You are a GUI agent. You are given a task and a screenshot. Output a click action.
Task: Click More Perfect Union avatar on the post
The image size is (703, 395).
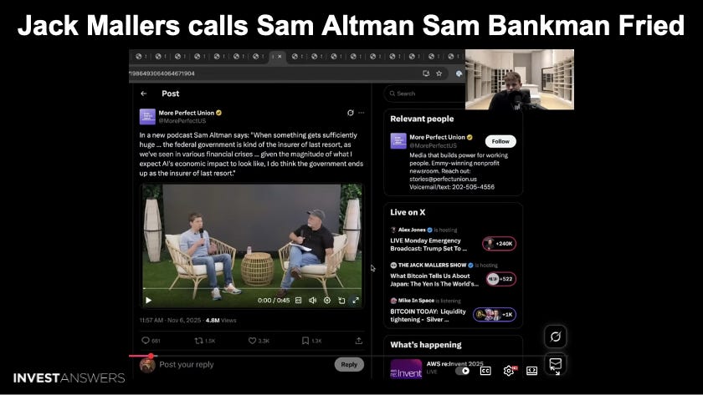147,116
